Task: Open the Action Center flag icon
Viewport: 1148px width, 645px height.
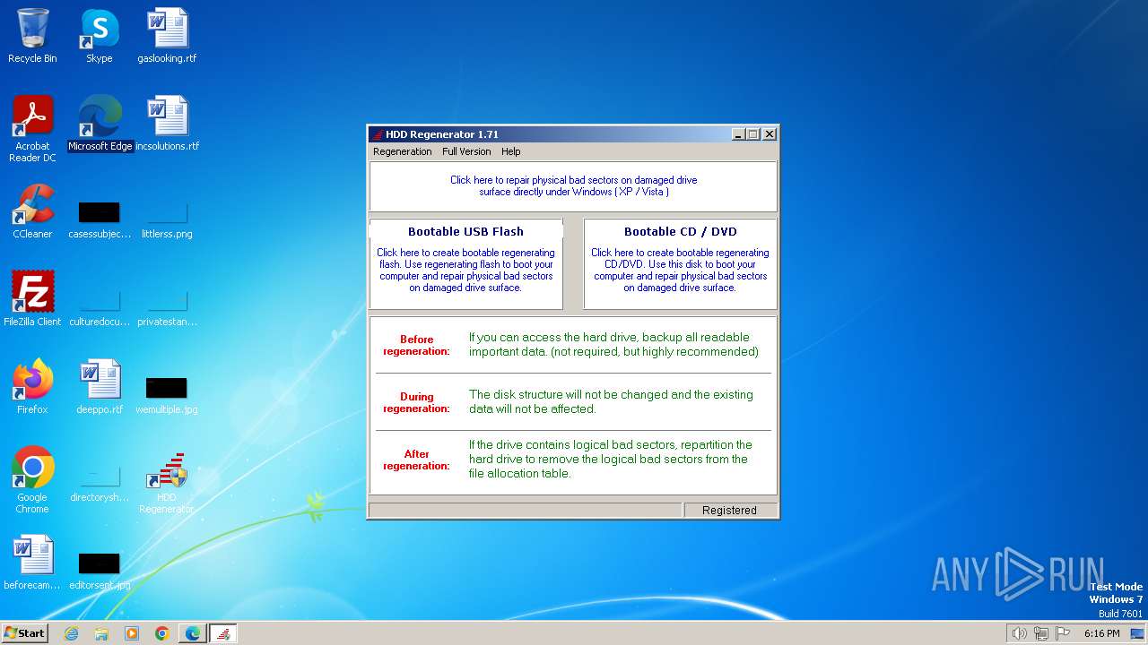Action: coord(1064,633)
